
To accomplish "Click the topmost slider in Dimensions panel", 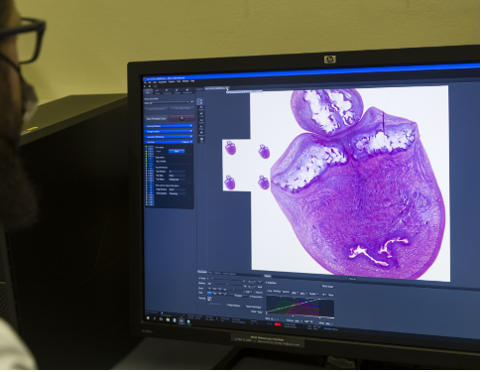I will click(x=228, y=279).
